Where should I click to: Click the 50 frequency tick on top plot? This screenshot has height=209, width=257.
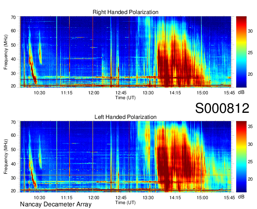(x=13, y=45)
